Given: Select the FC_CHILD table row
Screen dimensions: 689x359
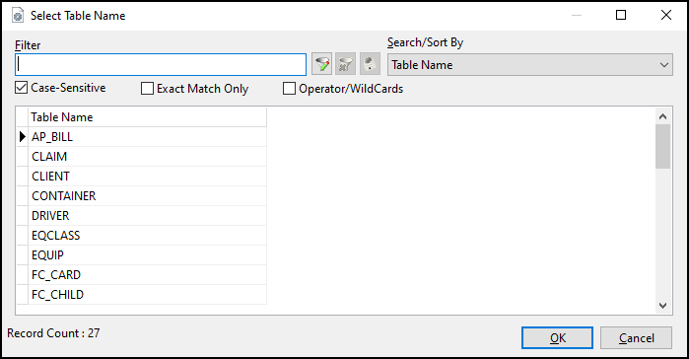Looking at the screenshot, I should [x=147, y=295].
